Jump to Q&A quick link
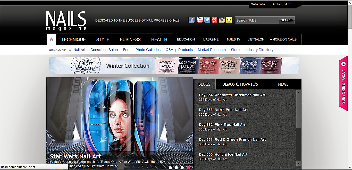The width and height of the screenshot is (352, 170). 169,50
